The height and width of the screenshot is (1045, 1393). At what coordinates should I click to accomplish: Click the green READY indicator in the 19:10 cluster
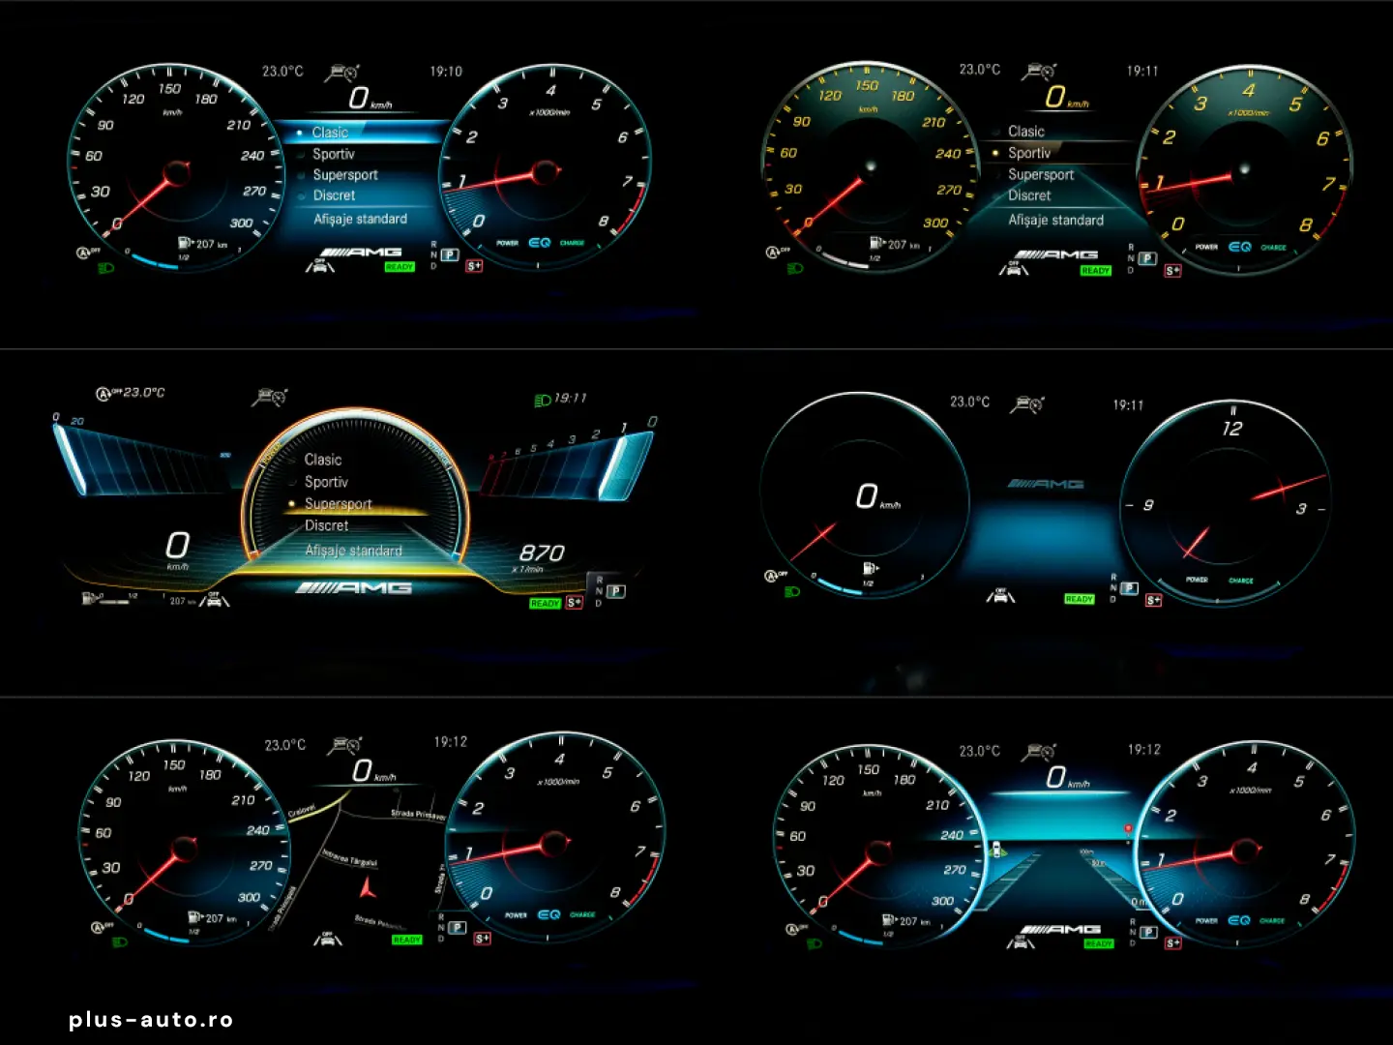tap(400, 267)
